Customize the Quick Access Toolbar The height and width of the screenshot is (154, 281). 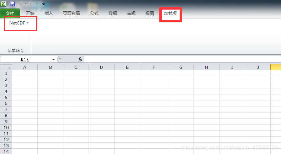43,4
